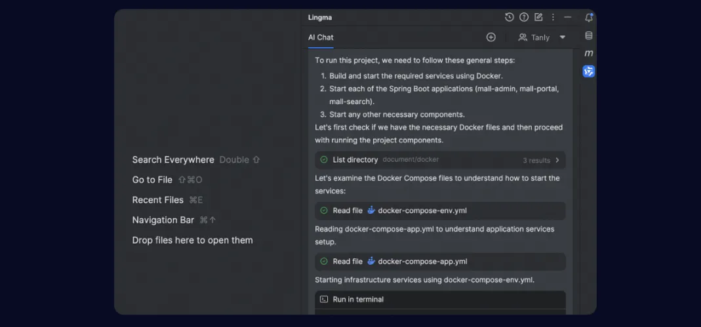Click the edit note icon in Lingma header
701x327 pixels.
pyautogui.click(x=538, y=17)
